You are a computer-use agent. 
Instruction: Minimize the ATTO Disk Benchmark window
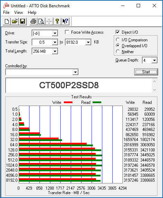tap(123, 6)
